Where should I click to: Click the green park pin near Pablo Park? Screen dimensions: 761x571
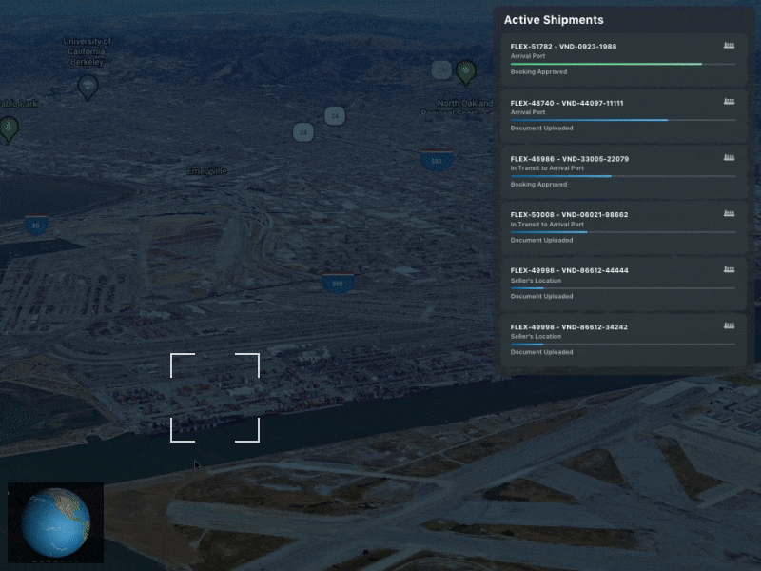[9, 129]
